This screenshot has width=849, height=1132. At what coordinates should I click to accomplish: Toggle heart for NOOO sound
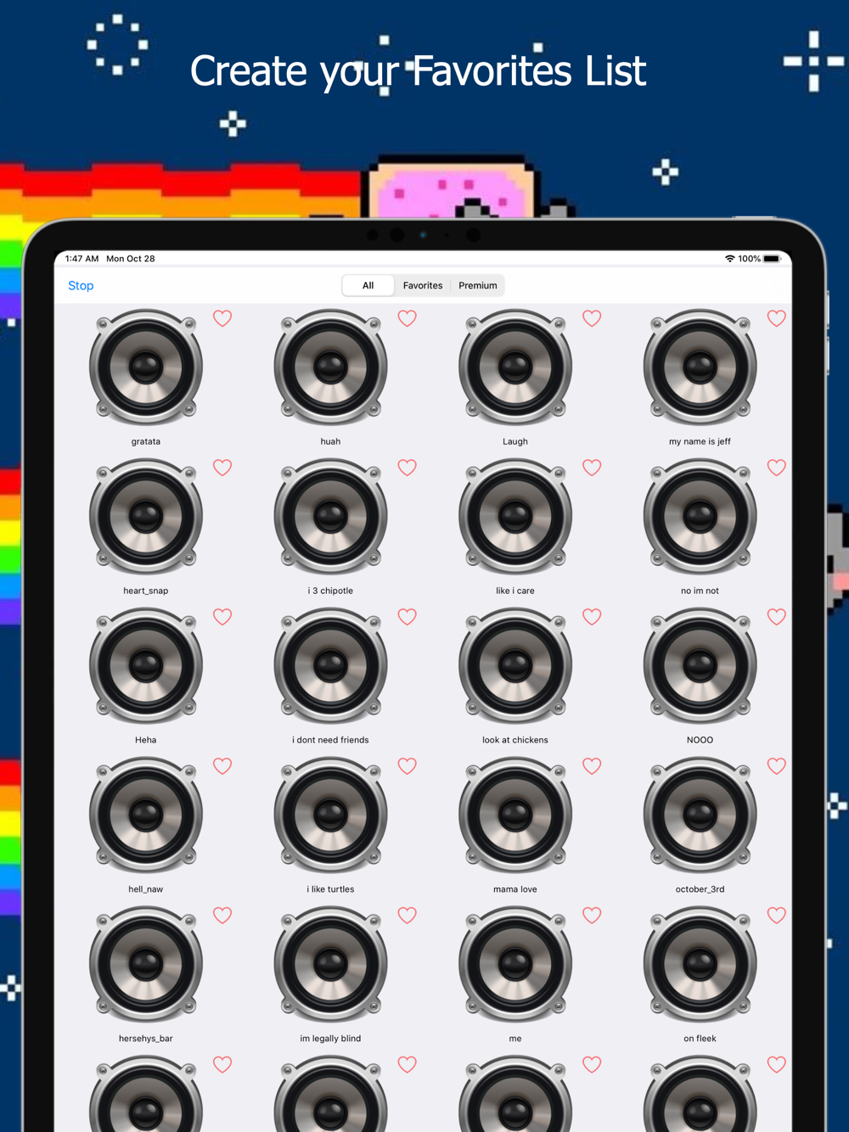coord(777,617)
